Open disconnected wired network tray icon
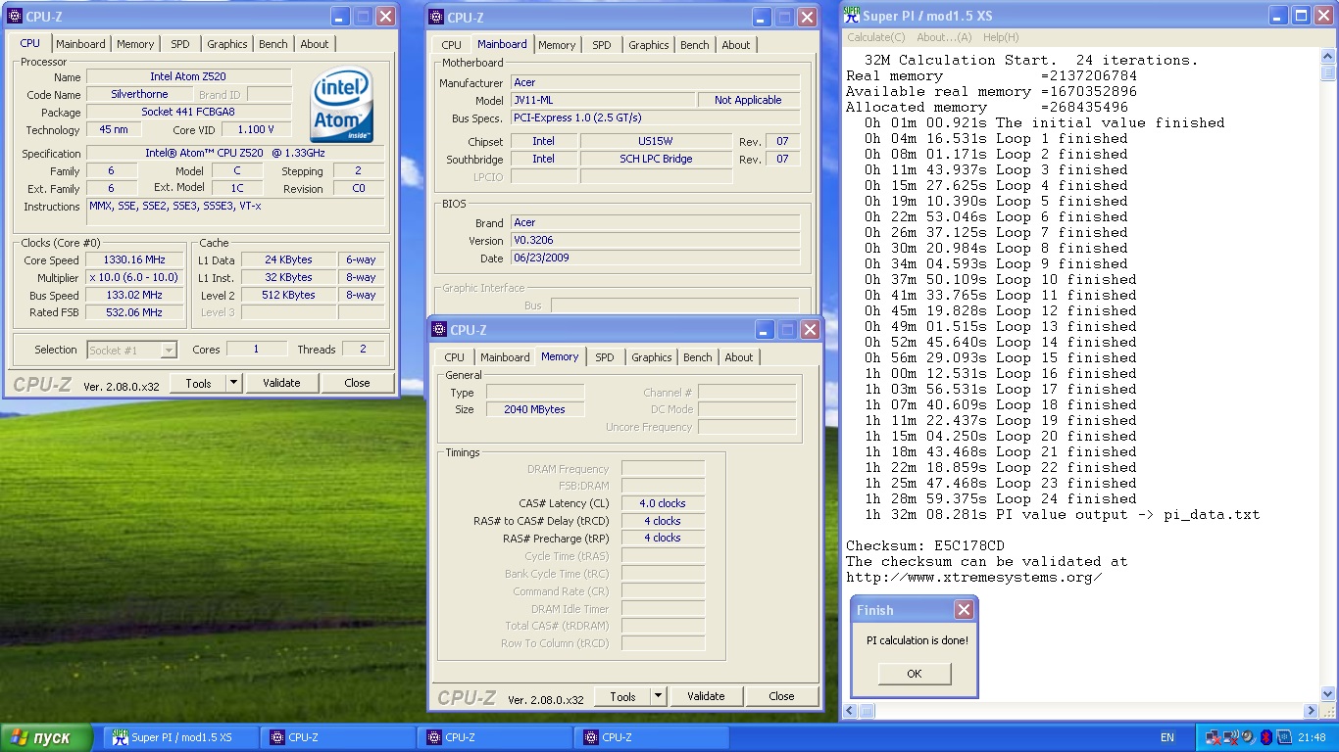 (1214, 737)
